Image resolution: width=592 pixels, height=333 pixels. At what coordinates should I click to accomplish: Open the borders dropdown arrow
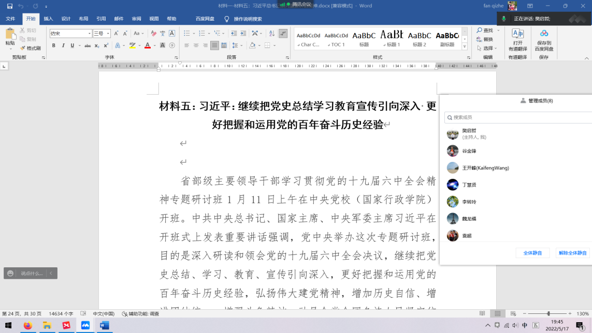[x=275, y=46]
